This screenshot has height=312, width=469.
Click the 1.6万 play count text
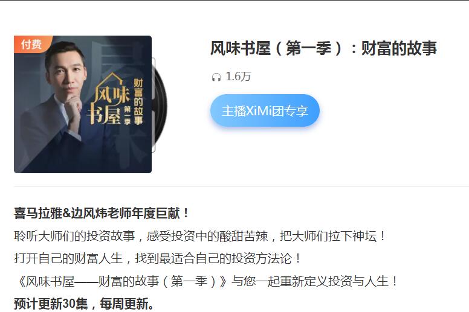(x=238, y=77)
